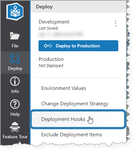Open the Info circle icon

pyautogui.click(x=15, y=81)
